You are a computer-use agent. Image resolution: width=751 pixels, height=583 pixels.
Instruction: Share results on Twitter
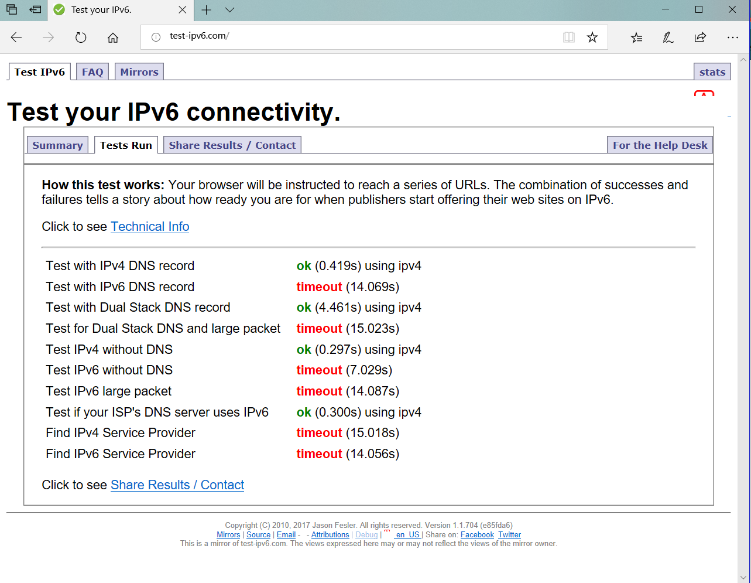(x=509, y=534)
